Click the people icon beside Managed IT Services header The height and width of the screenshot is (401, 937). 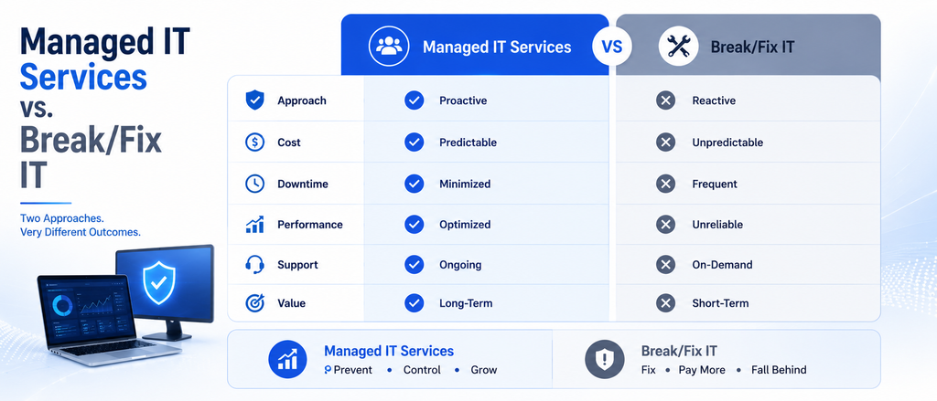pos(389,46)
